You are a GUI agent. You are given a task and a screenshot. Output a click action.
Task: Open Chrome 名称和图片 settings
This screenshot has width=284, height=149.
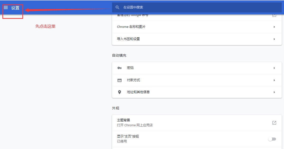(x=197, y=27)
